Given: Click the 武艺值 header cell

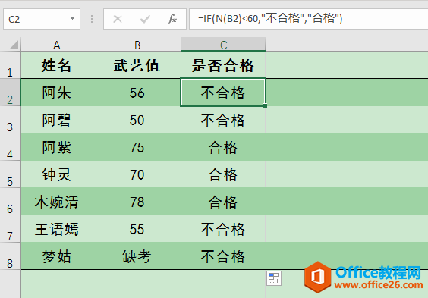Looking at the screenshot, I should pyautogui.click(x=137, y=65).
